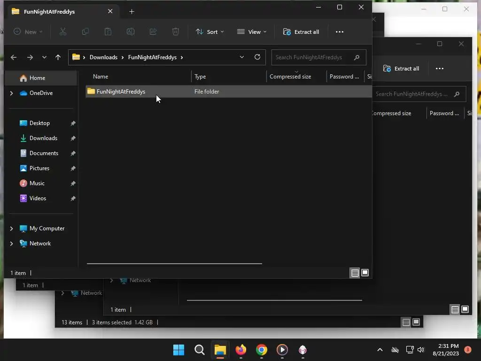This screenshot has width=481, height=361.
Task: Expand the Network tree node
Action: click(11, 243)
